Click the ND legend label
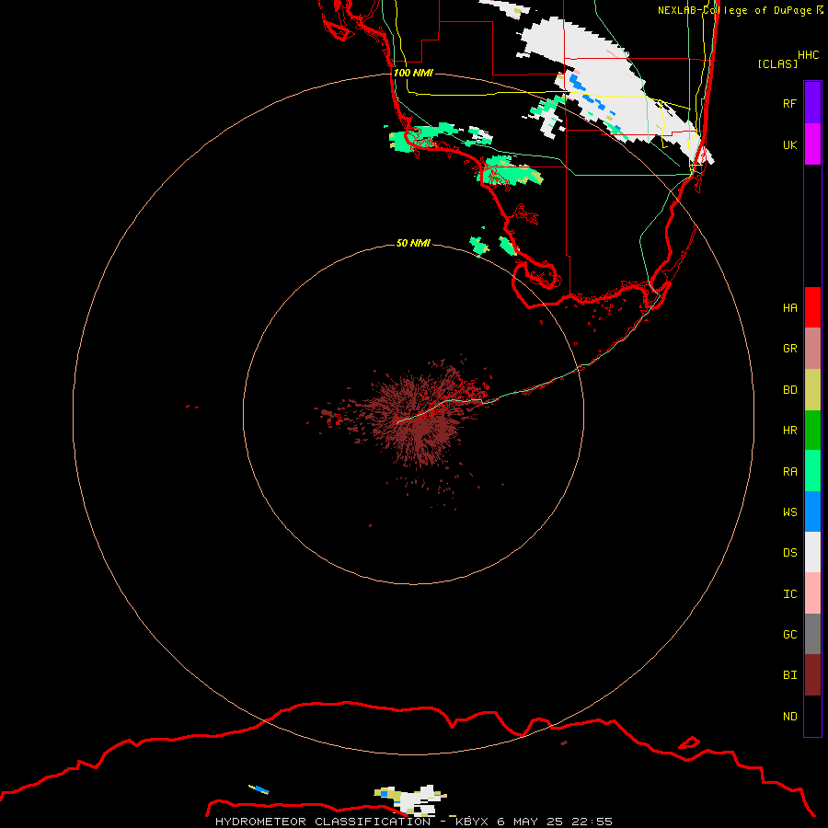828x828 pixels. coord(789,717)
